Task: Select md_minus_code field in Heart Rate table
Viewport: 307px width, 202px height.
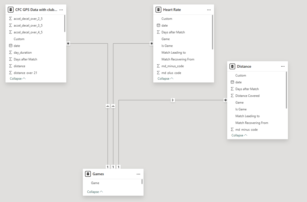Action: [x=172, y=66]
